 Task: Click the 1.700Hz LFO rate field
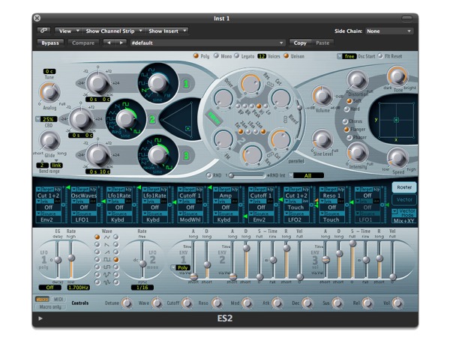coord(78,287)
